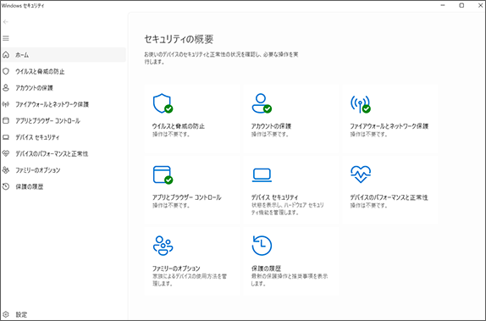Click the family people icon in sidebar
The width and height of the screenshot is (486, 321).
(6, 170)
